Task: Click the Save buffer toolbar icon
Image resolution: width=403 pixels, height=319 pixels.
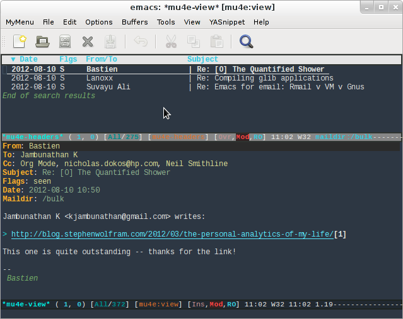Action: 110,42
